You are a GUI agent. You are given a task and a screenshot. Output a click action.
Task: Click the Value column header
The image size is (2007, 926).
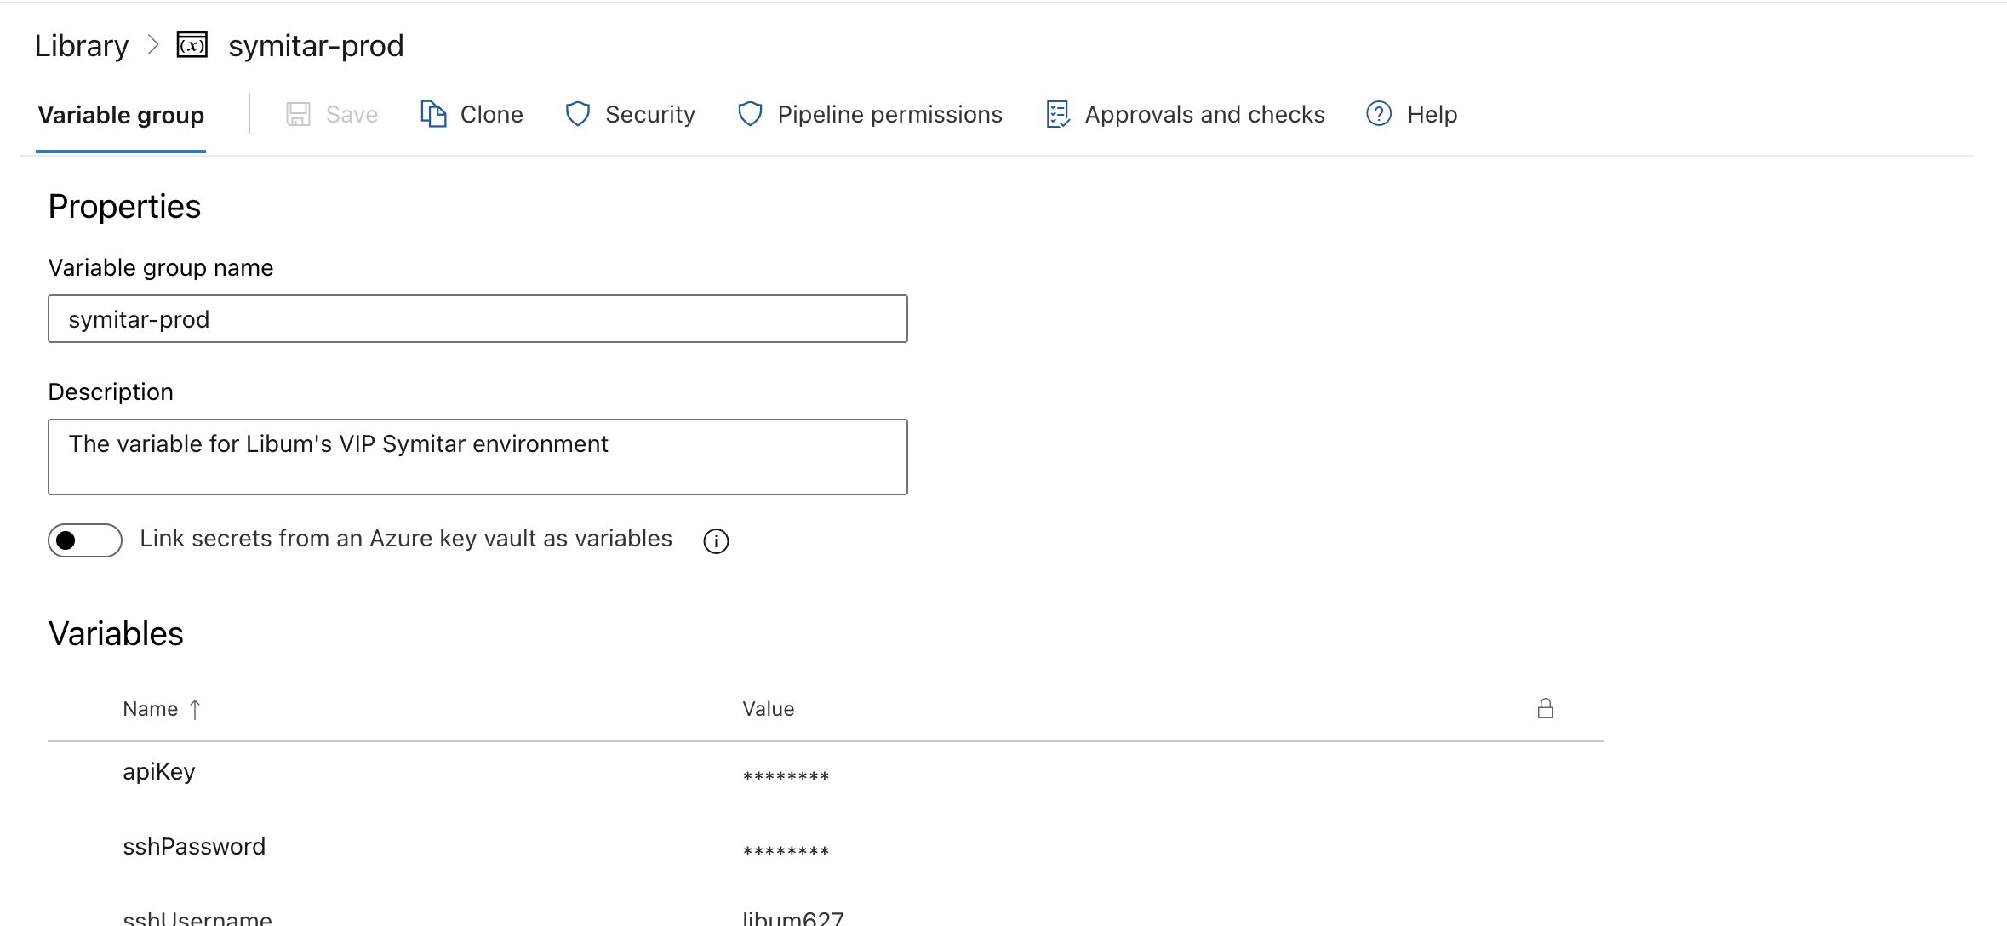(769, 709)
